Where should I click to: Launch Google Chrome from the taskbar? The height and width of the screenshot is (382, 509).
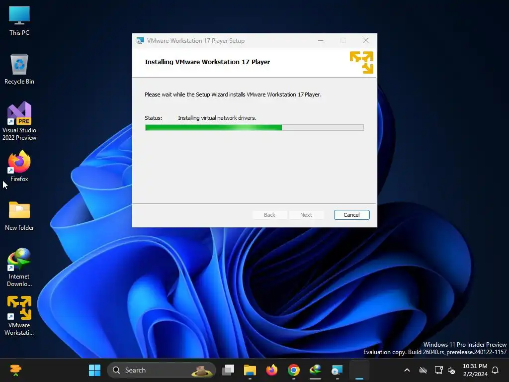pos(293,370)
